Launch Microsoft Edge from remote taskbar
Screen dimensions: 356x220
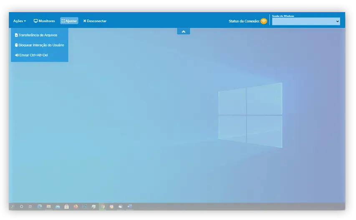tap(40, 206)
